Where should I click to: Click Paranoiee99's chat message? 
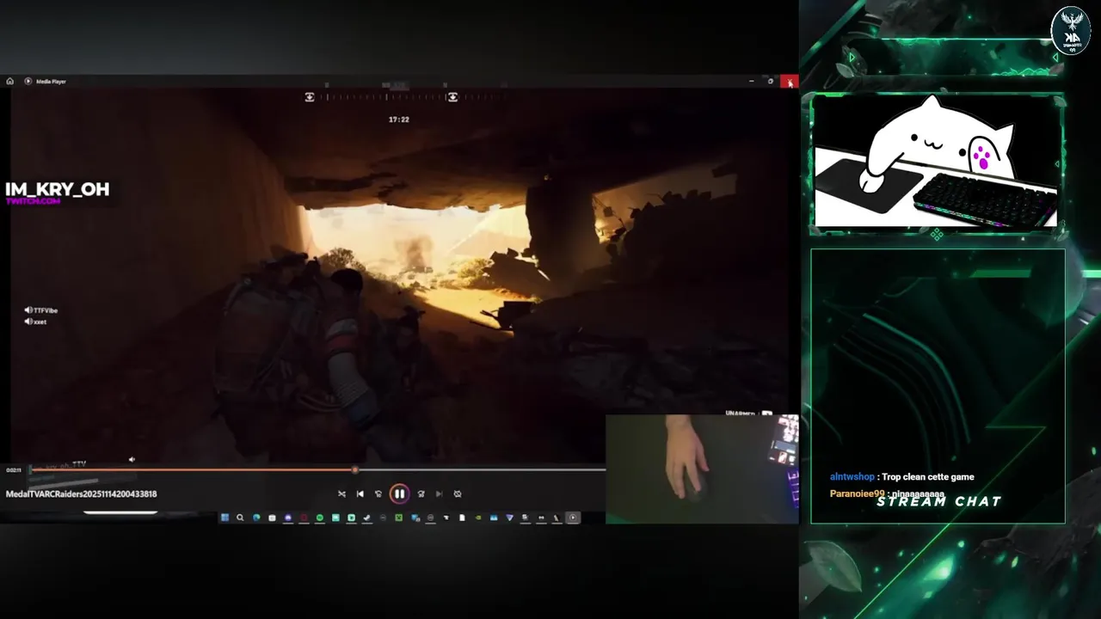coord(887,494)
